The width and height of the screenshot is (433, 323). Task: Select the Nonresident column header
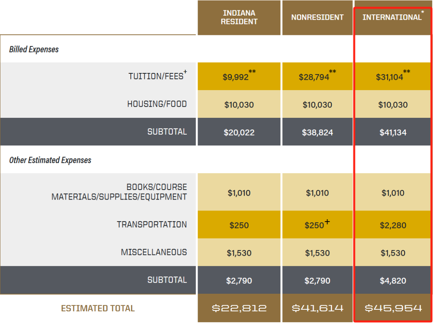click(317, 18)
